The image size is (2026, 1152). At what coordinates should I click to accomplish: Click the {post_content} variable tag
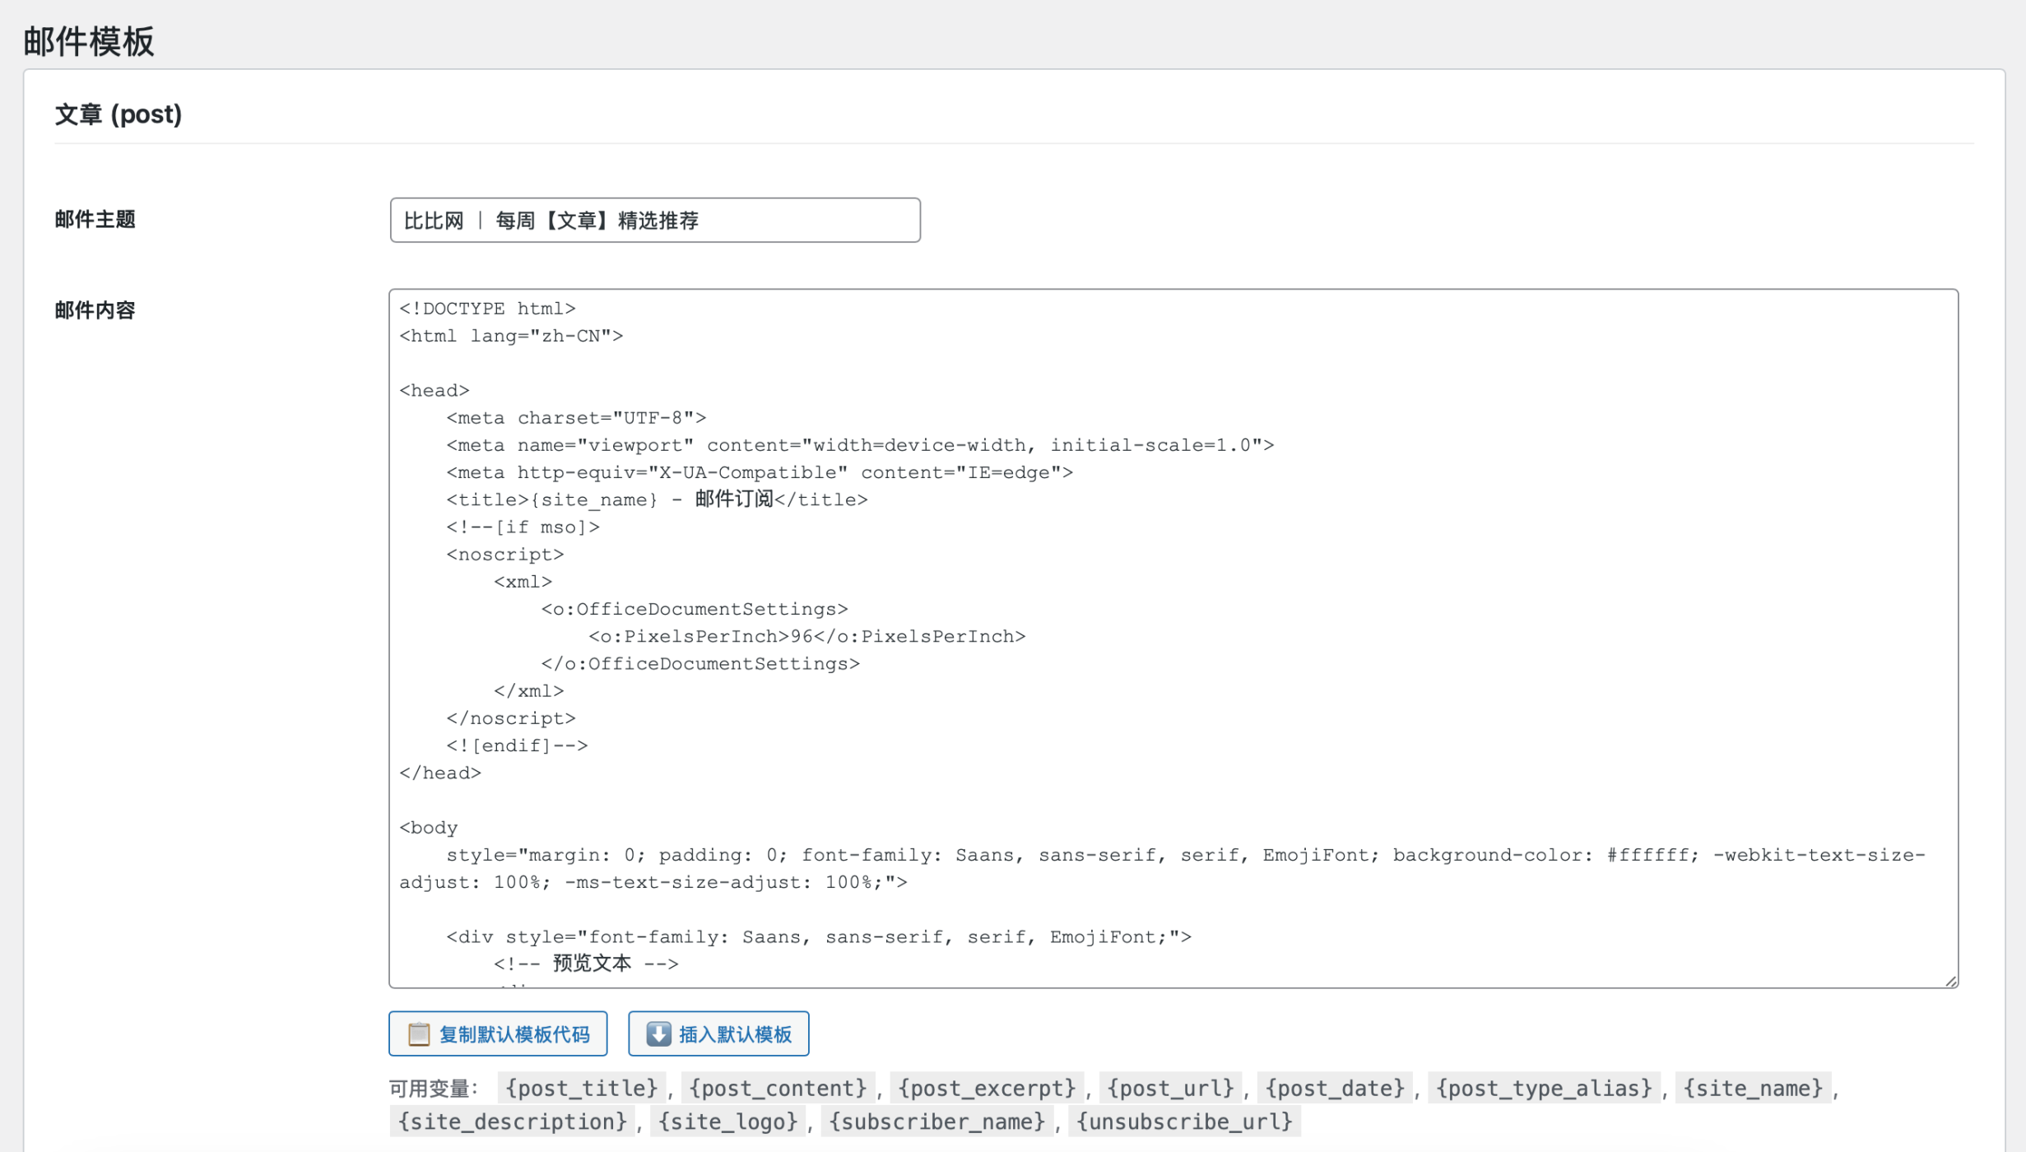[778, 1088]
